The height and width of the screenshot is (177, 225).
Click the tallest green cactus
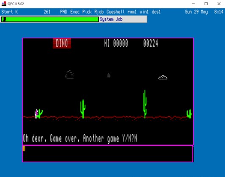(145, 104)
